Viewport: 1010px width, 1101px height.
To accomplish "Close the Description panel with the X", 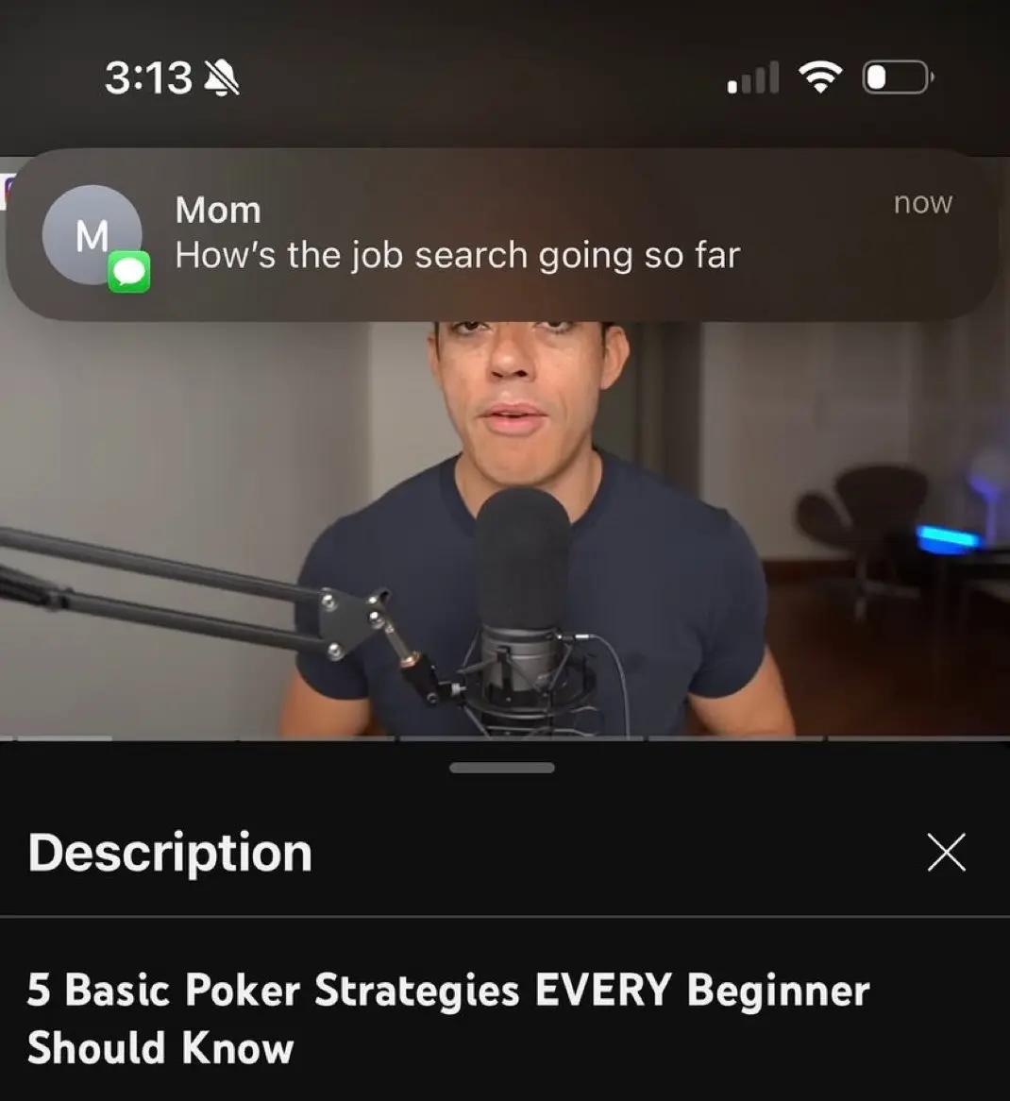I will coord(946,853).
